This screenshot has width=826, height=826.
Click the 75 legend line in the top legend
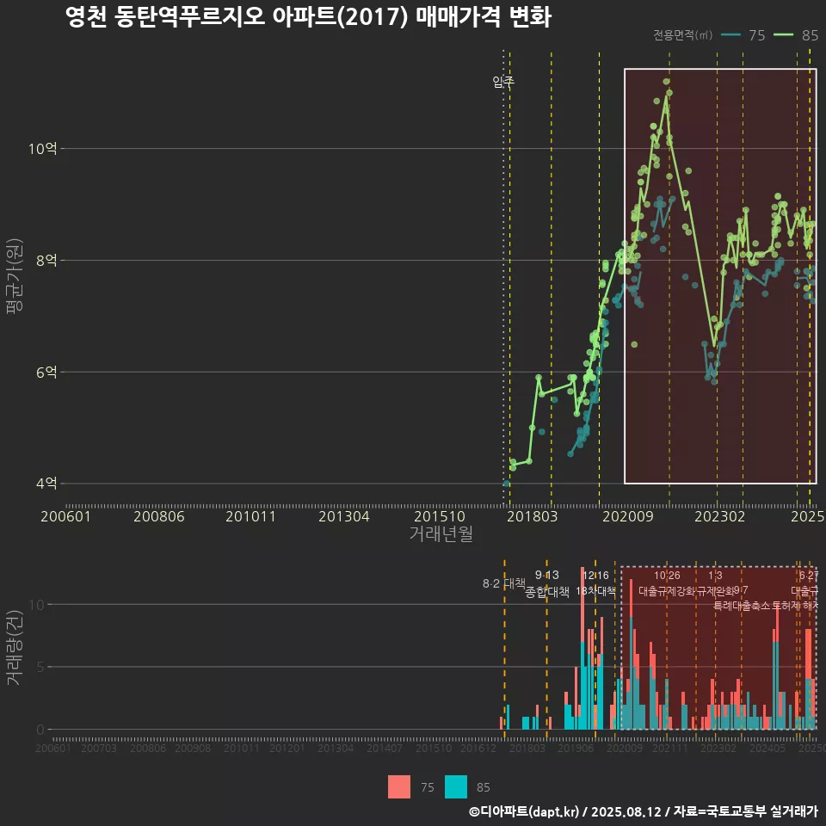tap(730, 35)
